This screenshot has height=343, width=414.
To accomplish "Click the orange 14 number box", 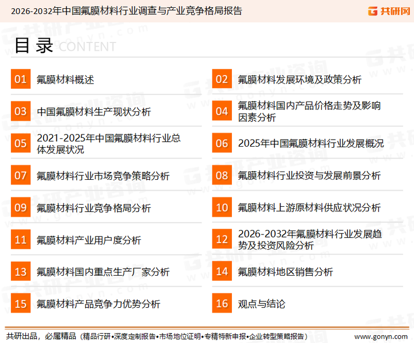I will 222,271.
